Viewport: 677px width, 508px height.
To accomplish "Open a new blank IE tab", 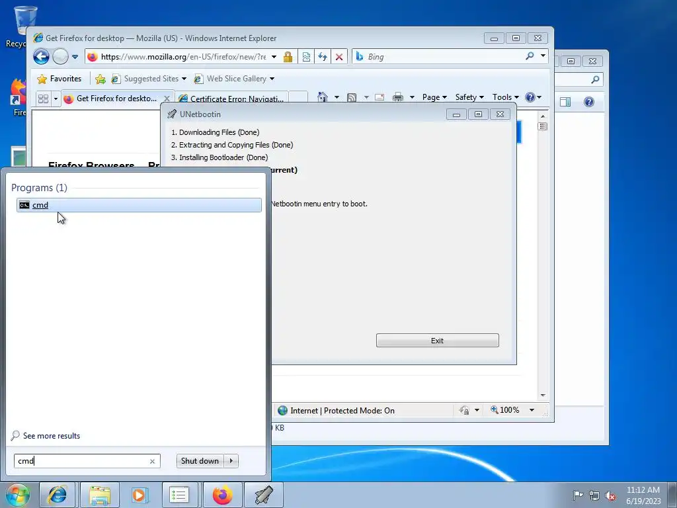I will point(298,97).
